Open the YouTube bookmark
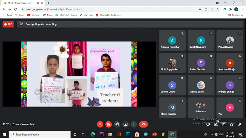 [x=34, y=15]
